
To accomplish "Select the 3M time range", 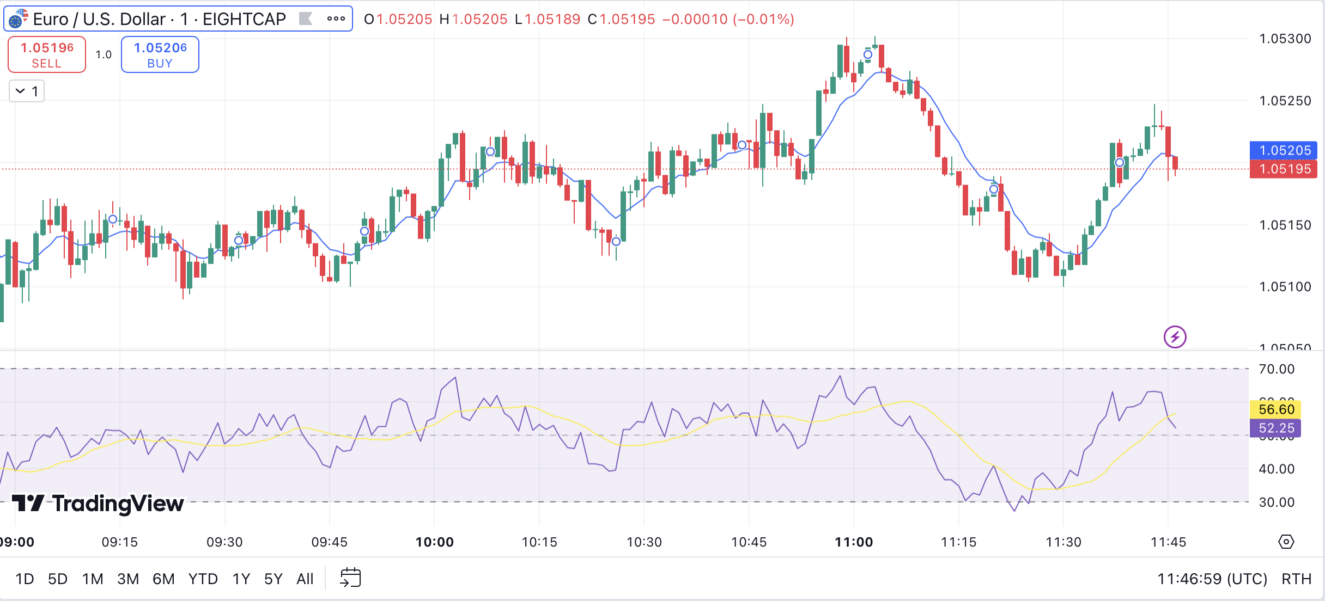I will (x=128, y=579).
